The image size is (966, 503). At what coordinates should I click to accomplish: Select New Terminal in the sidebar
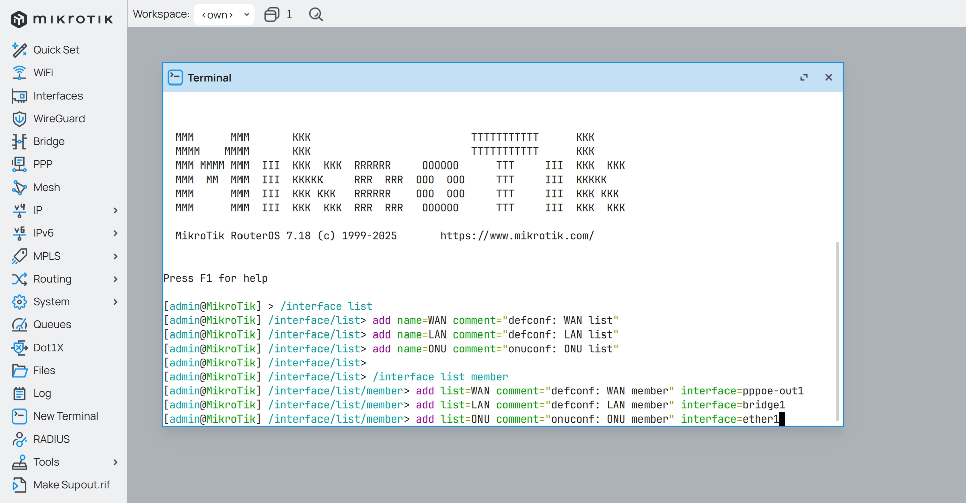[x=63, y=416]
